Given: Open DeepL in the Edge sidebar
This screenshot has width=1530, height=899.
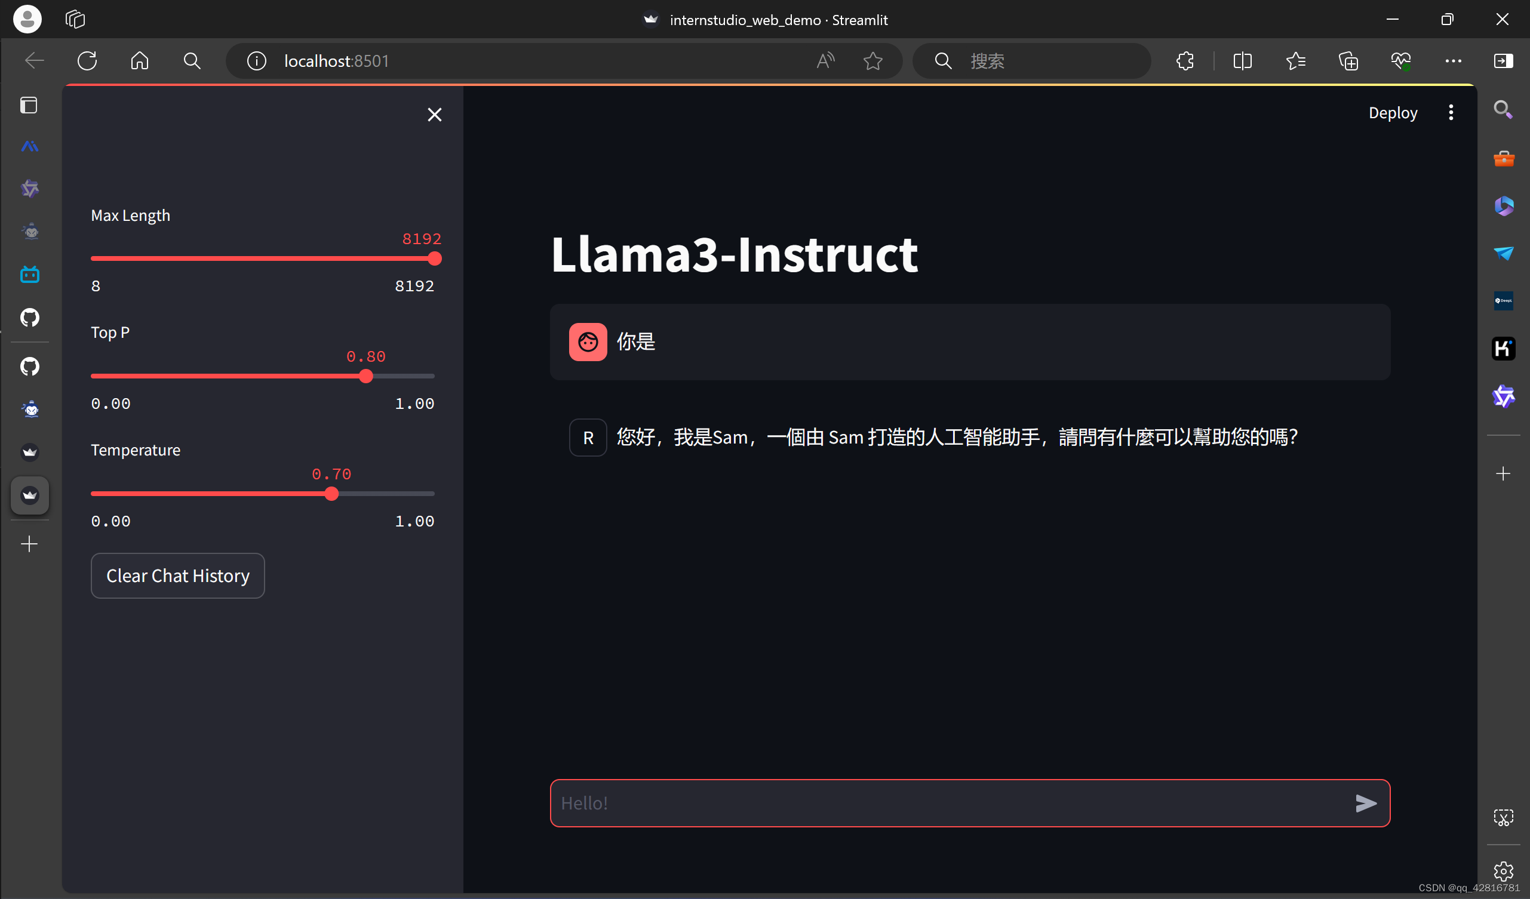Looking at the screenshot, I should pyautogui.click(x=1504, y=300).
